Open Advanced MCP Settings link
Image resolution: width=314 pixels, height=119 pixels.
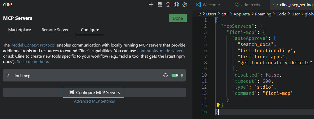[x=94, y=101]
